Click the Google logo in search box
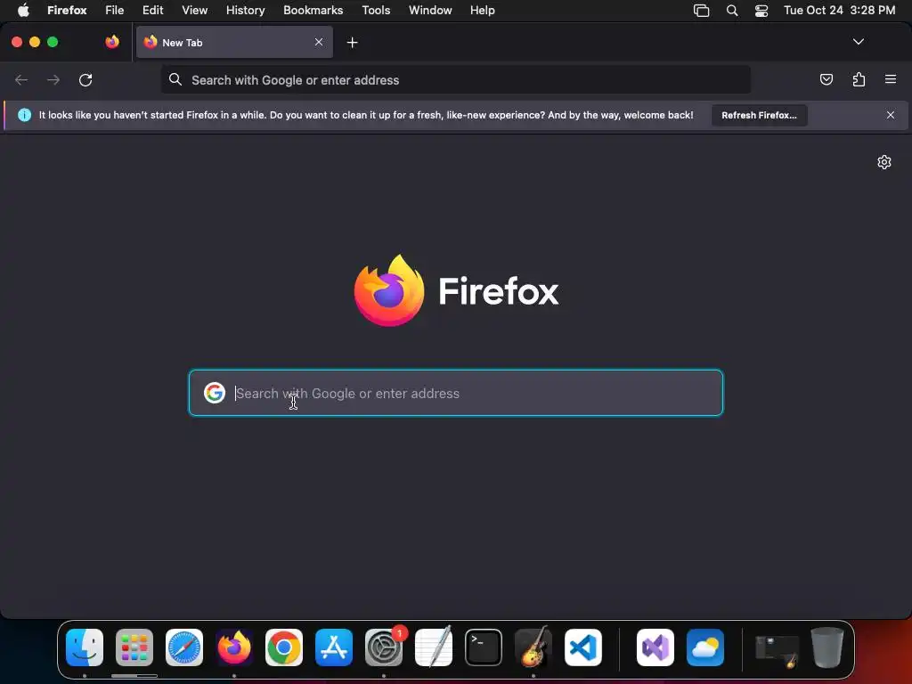912x684 pixels. (215, 393)
